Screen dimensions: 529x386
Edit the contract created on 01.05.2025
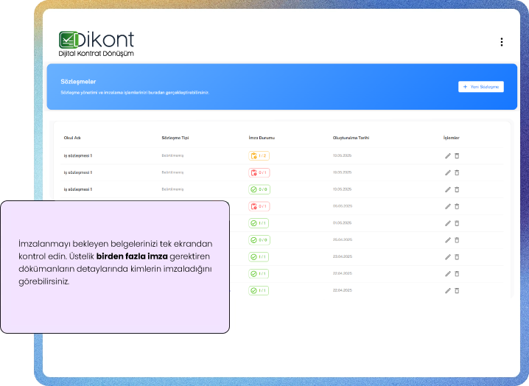click(x=447, y=223)
